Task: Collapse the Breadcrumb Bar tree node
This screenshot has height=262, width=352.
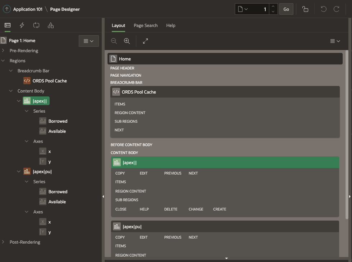Action: click(x=11, y=71)
